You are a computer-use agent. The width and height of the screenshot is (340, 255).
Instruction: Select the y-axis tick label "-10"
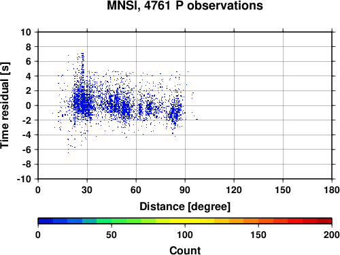[24, 179]
